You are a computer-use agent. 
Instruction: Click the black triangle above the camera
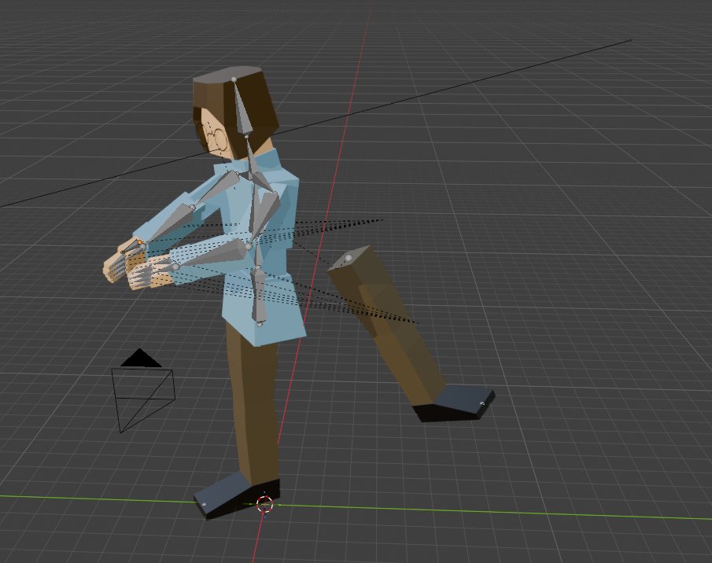click(141, 358)
